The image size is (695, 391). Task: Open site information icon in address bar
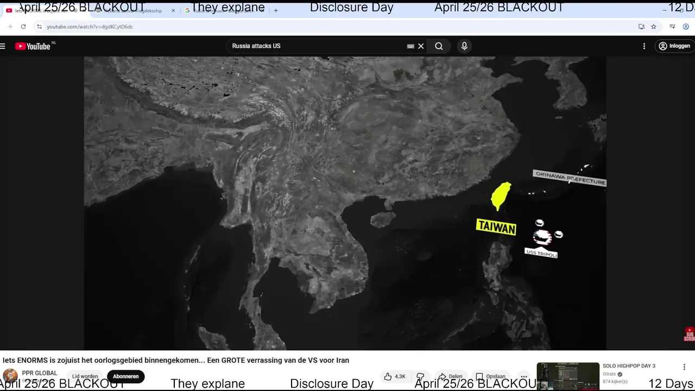(39, 27)
